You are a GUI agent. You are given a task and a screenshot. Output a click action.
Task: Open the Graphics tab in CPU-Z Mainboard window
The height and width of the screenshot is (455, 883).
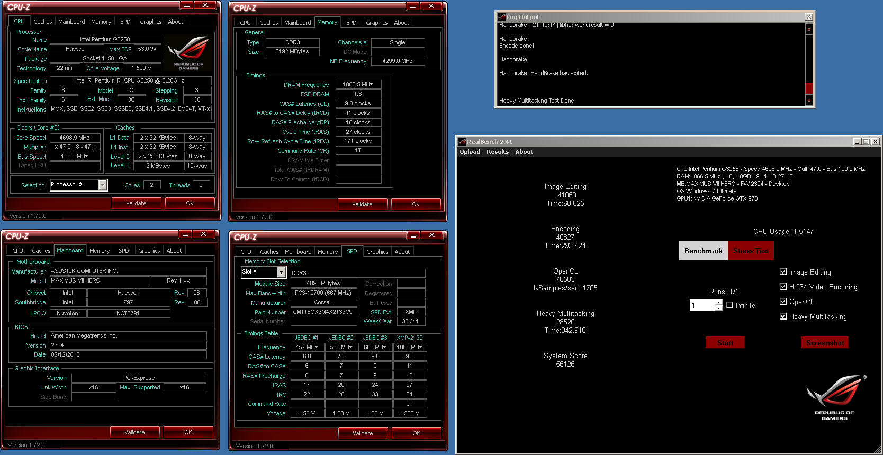(149, 251)
